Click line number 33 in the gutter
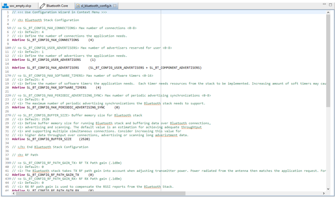Image resolution: width=335 pixels, height=198 pixels. (7, 139)
